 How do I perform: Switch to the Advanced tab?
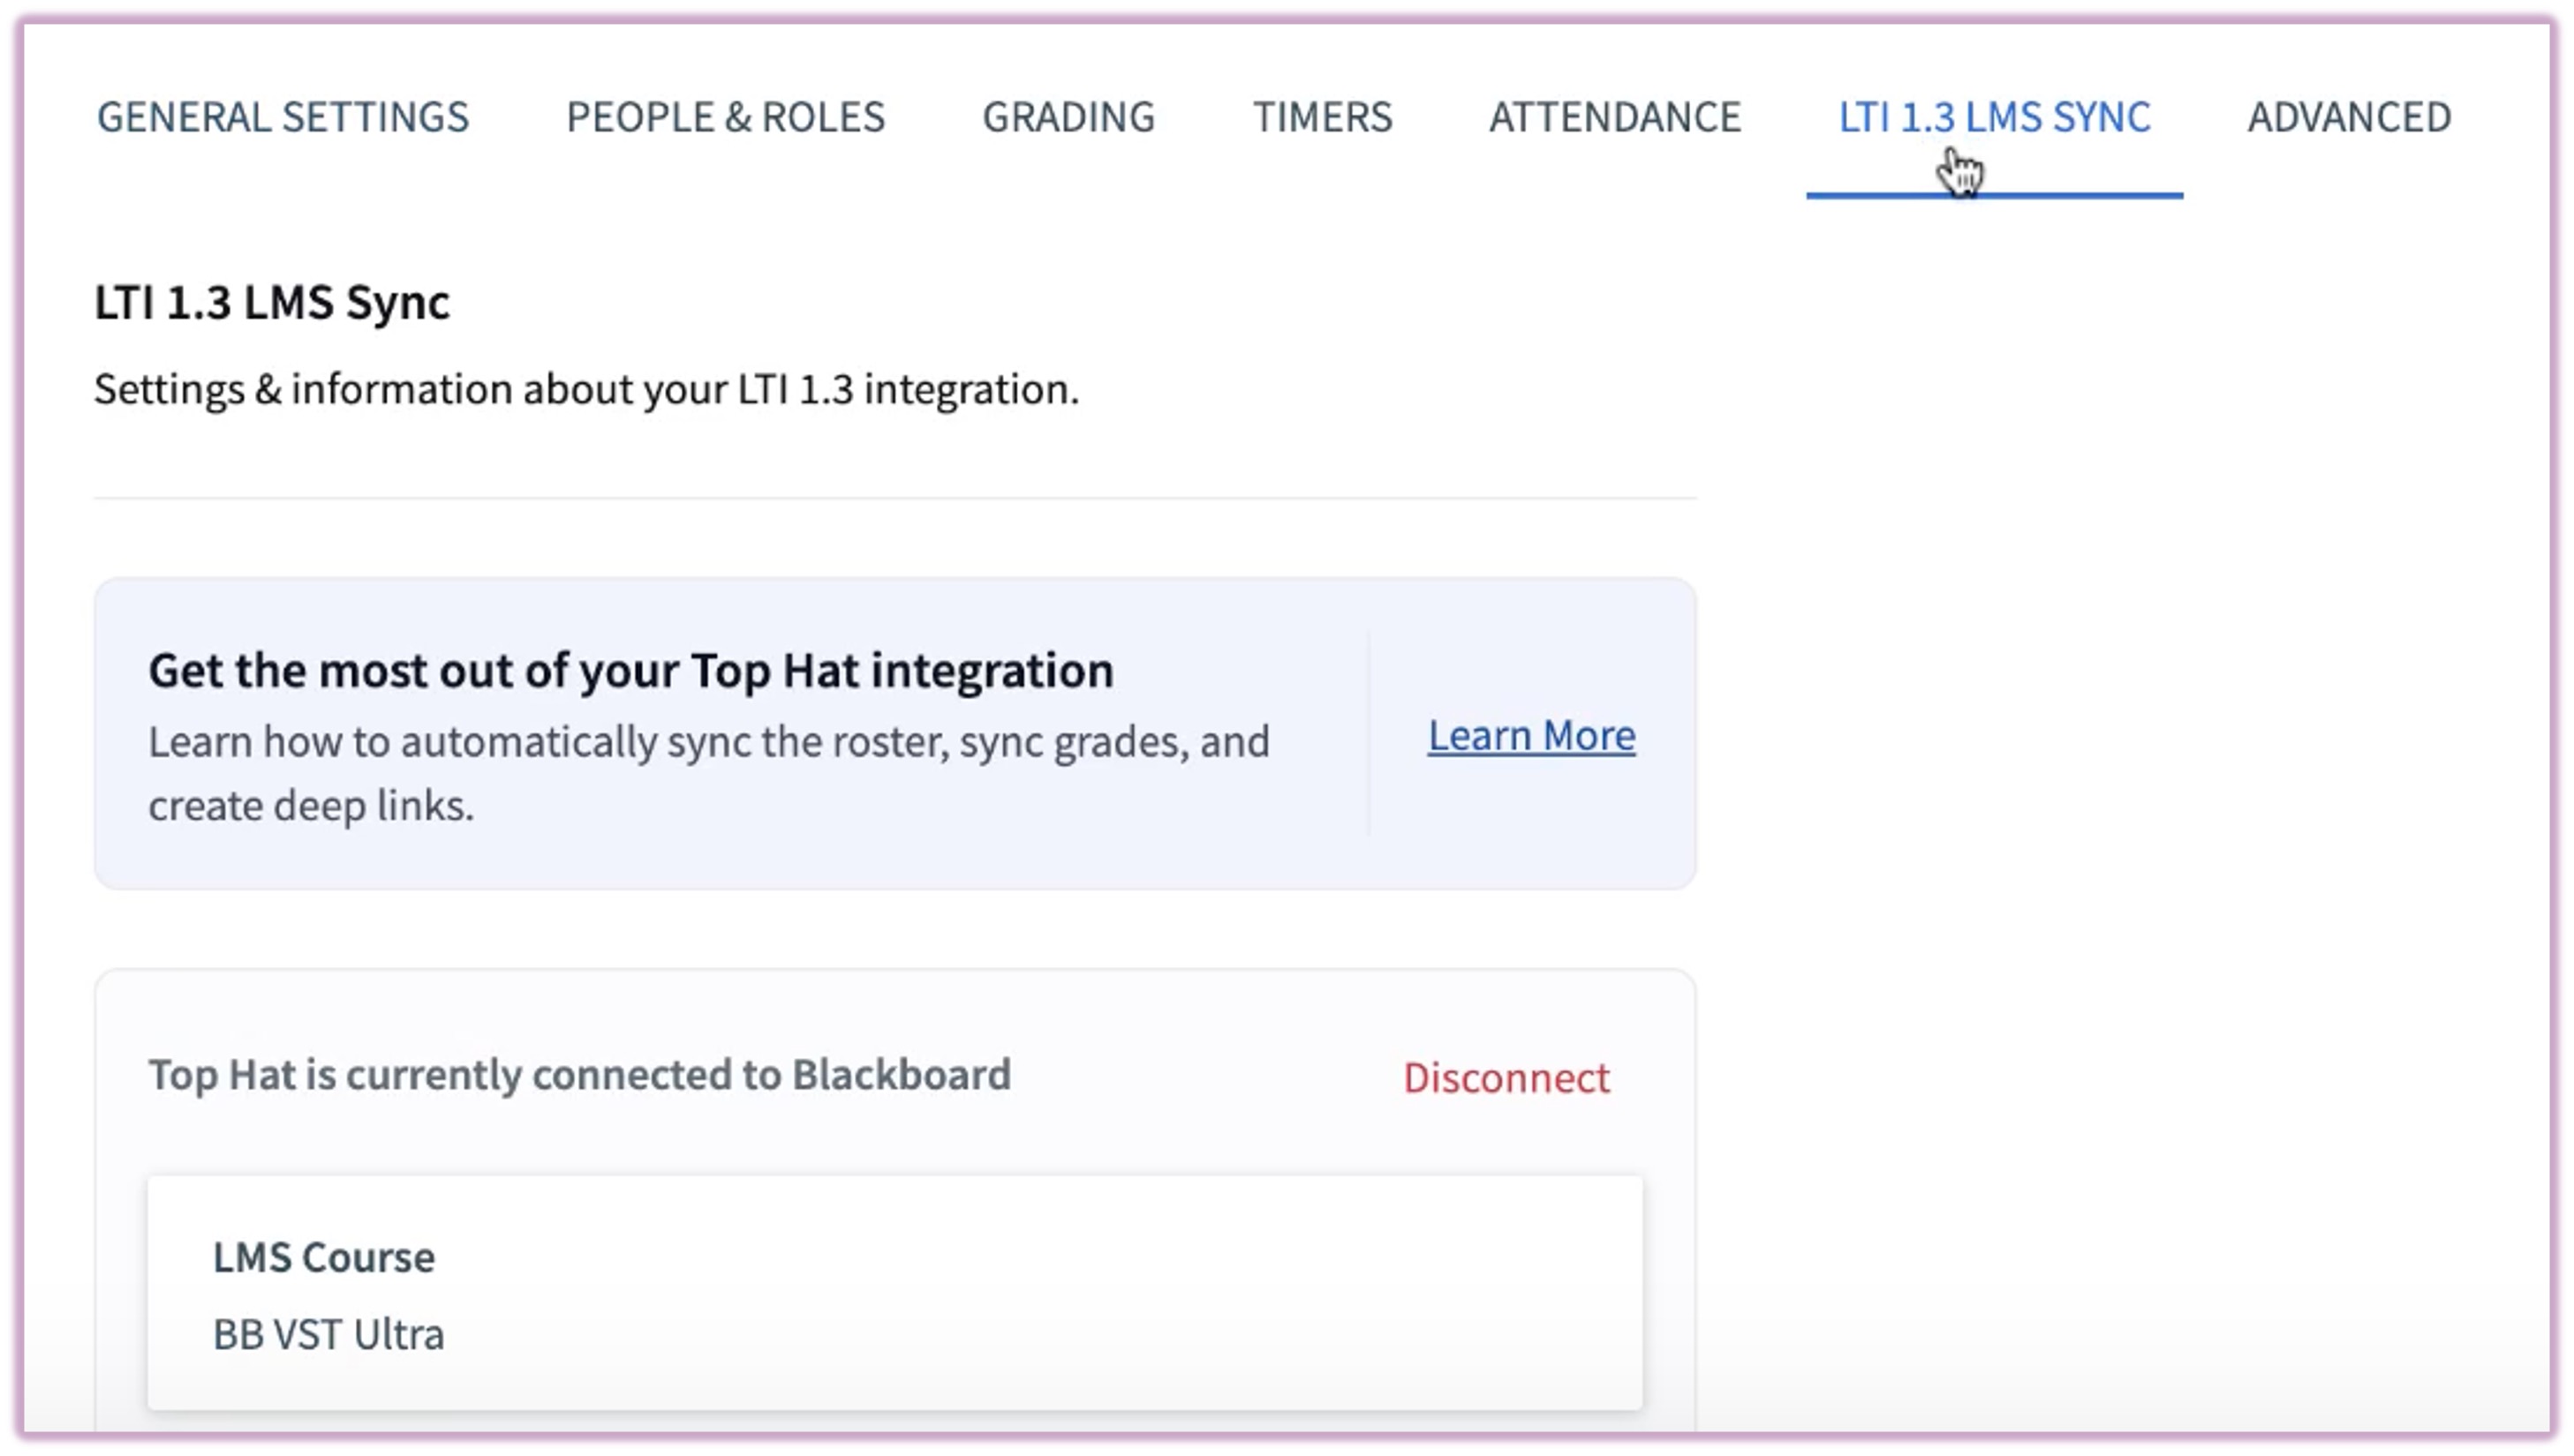click(2348, 117)
